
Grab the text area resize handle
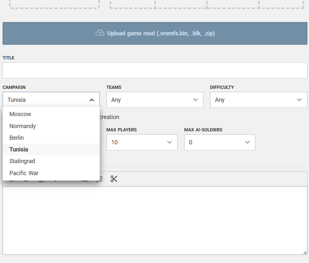click(305, 252)
